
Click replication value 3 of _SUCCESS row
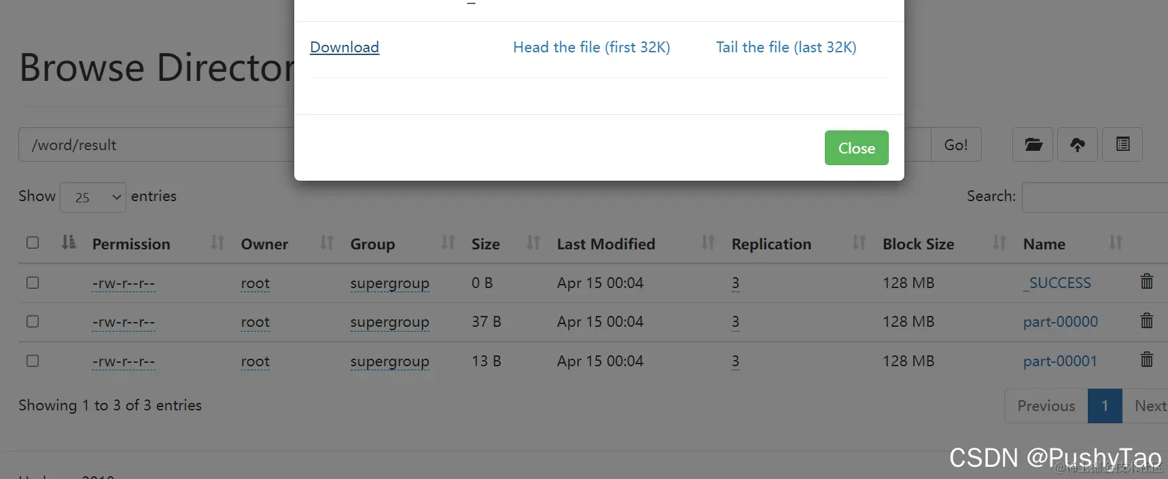pyautogui.click(x=736, y=283)
